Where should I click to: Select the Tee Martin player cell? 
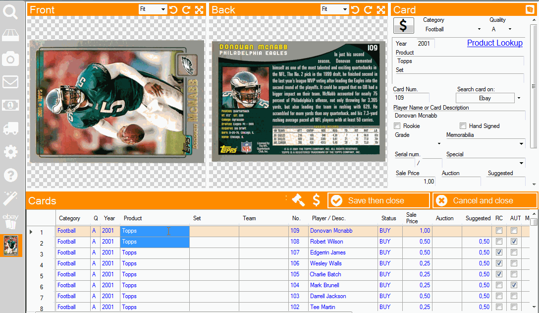coord(343,307)
